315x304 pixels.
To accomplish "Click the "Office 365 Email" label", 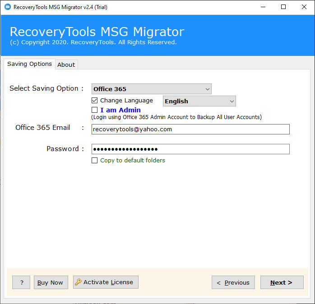I will tap(42, 128).
